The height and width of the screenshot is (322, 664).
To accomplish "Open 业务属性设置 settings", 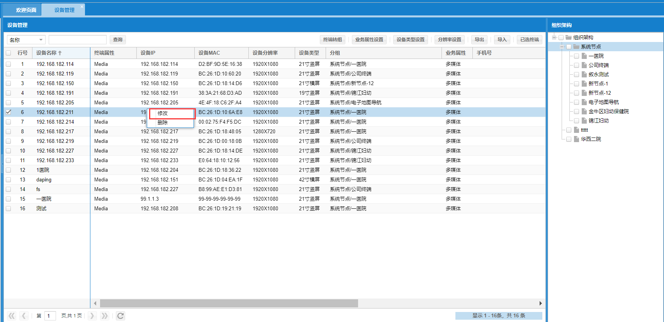I will click(369, 40).
